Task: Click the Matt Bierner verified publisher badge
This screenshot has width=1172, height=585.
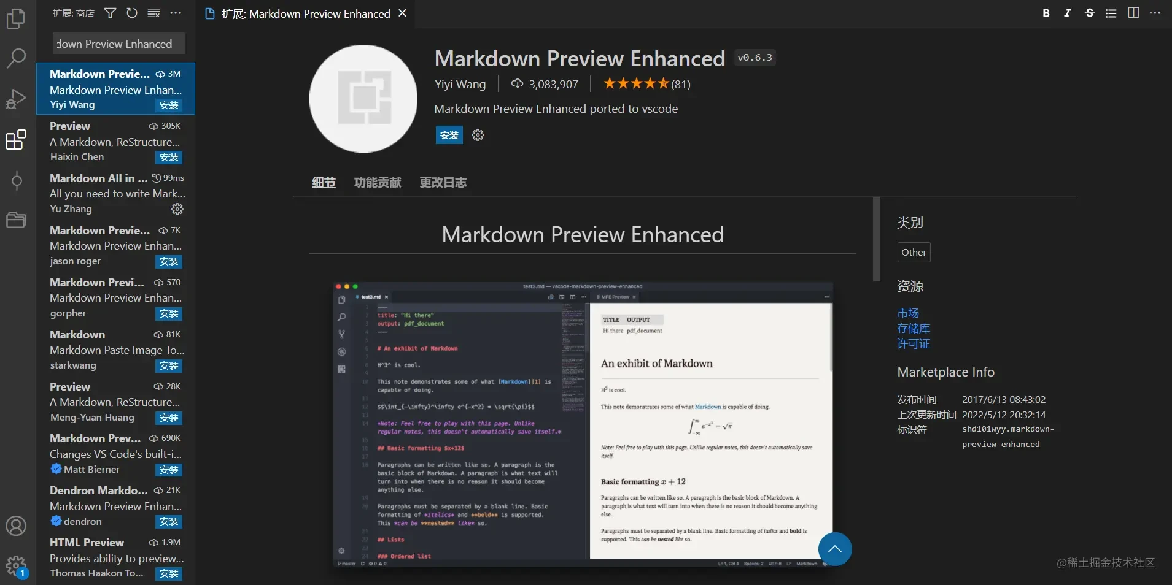Action: [56, 468]
